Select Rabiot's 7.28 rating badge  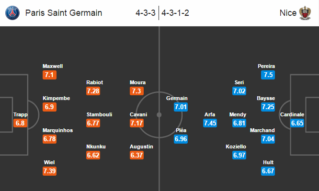(93, 91)
